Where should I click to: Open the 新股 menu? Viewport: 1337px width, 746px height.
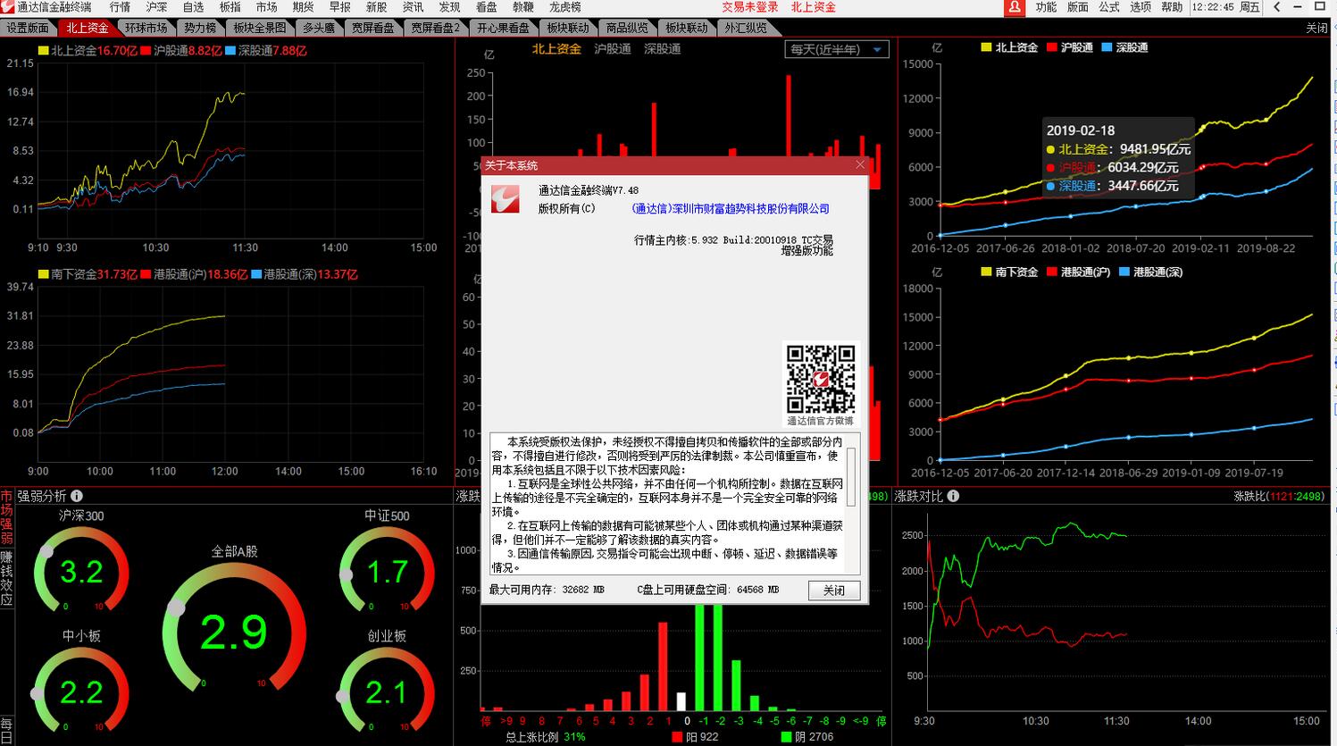(x=376, y=7)
